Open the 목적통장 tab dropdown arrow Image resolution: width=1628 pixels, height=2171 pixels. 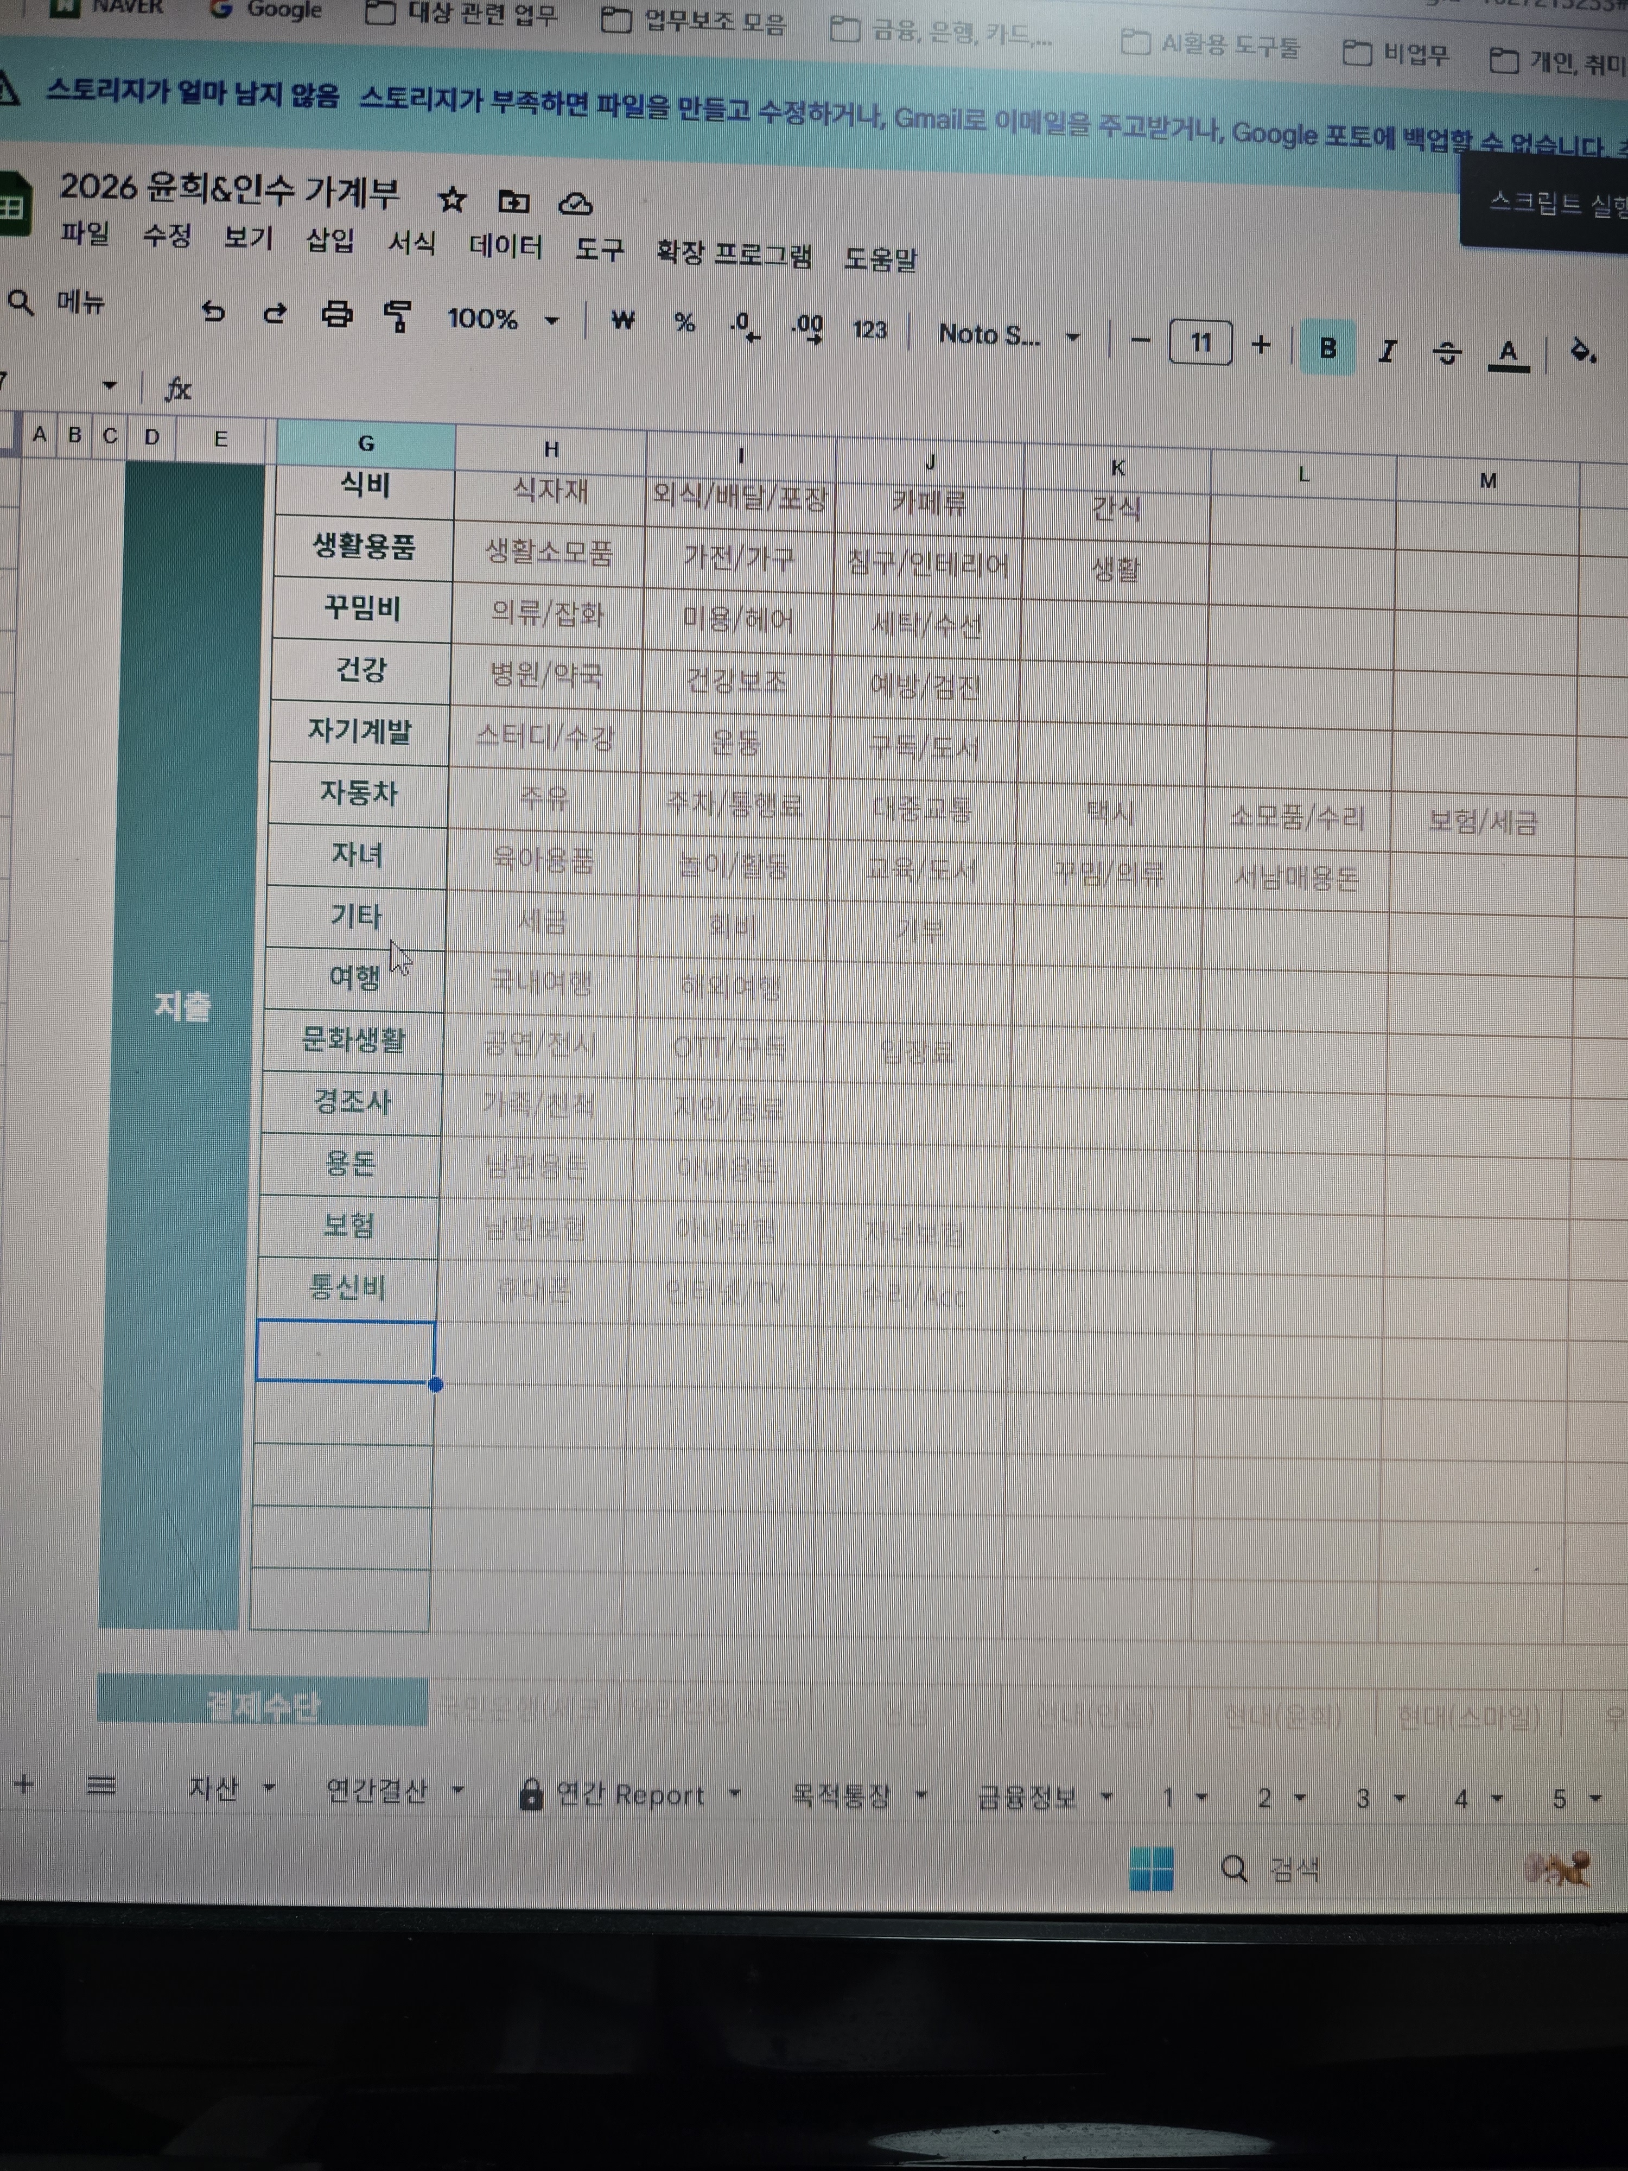point(920,1795)
